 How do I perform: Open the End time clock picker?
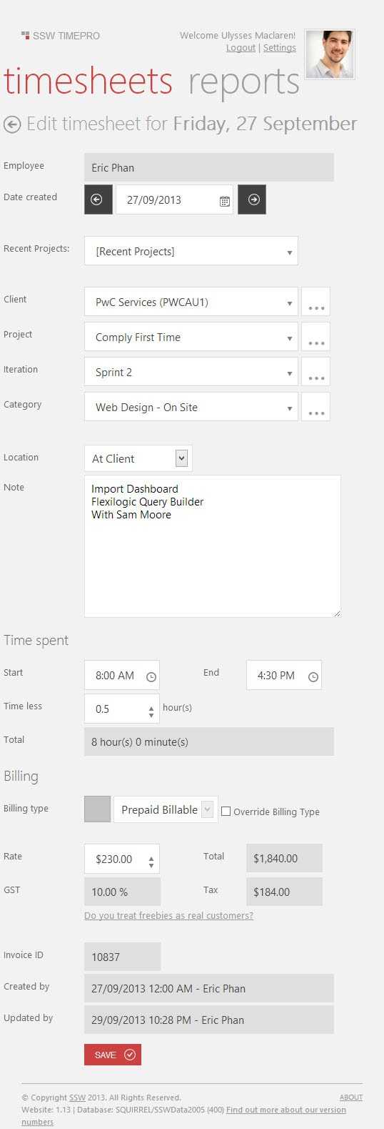313,676
